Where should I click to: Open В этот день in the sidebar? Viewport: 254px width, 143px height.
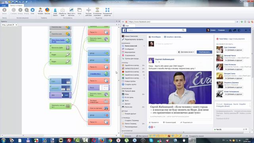tap(129, 97)
